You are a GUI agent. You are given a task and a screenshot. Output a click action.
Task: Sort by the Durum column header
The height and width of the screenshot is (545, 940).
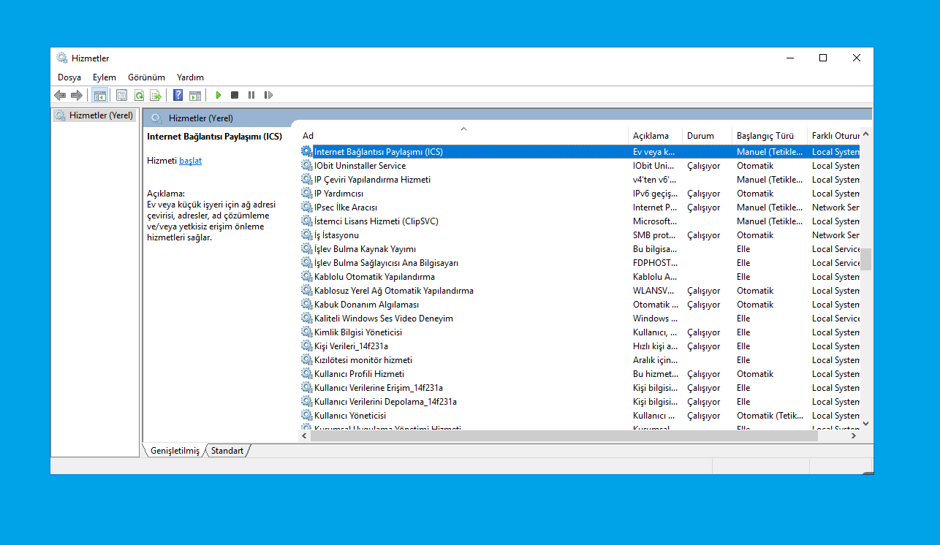(x=707, y=136)
